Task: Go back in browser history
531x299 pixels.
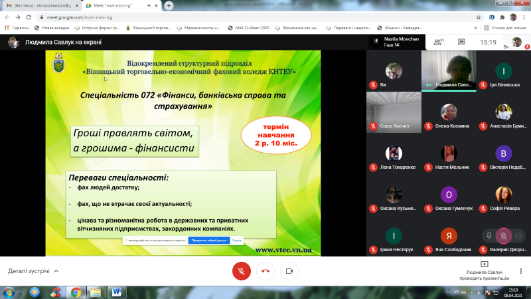Action: pos(7,17)
